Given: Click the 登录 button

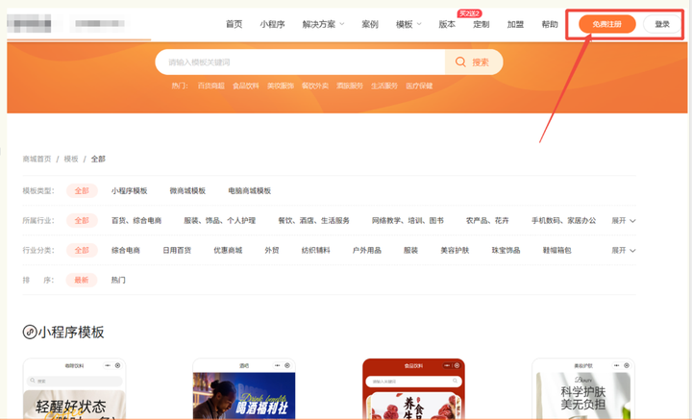Looking at the screenshot, I should tap(662, 24).
